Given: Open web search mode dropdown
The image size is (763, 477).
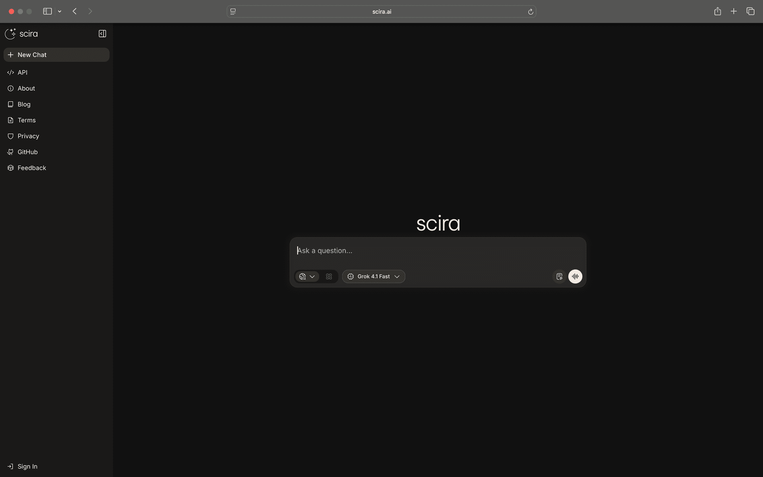Looking at the screenshot, I should [x=307, y=276].
